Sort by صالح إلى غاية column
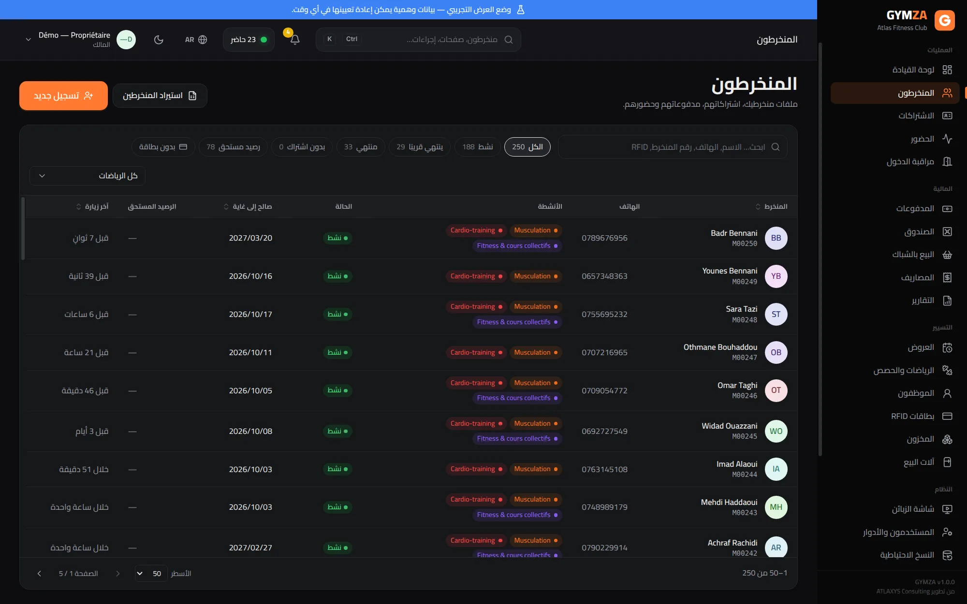This screenshot has width=967, height=604. click(248, 207)
